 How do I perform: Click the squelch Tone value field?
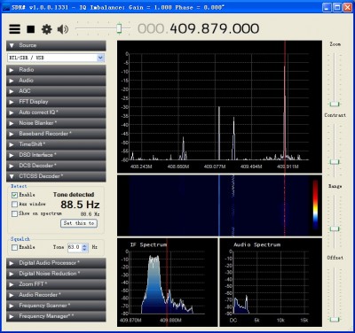pyautogui.click(x=75, y=247)
